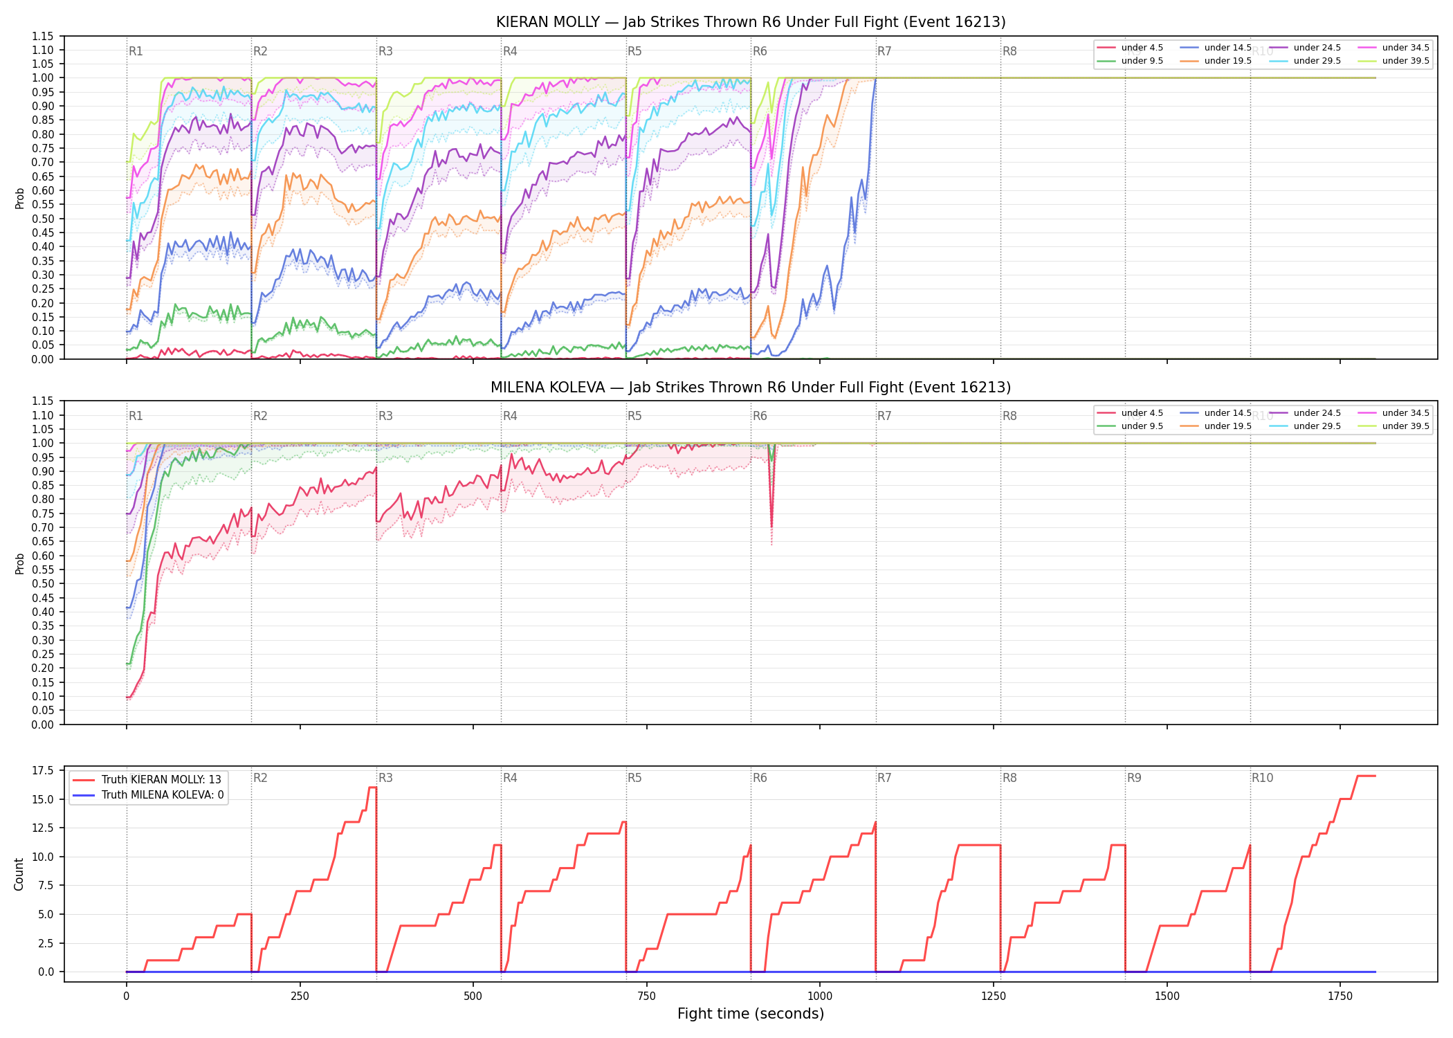Click the 1750 tick label on the x-axis

coord(1340,996)
